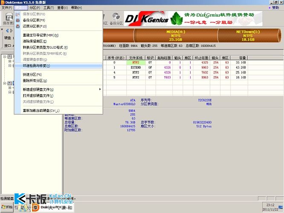The image size is (284, 213).
Task: Click capacity value 18.1GB in table
Action: (241, 78)
